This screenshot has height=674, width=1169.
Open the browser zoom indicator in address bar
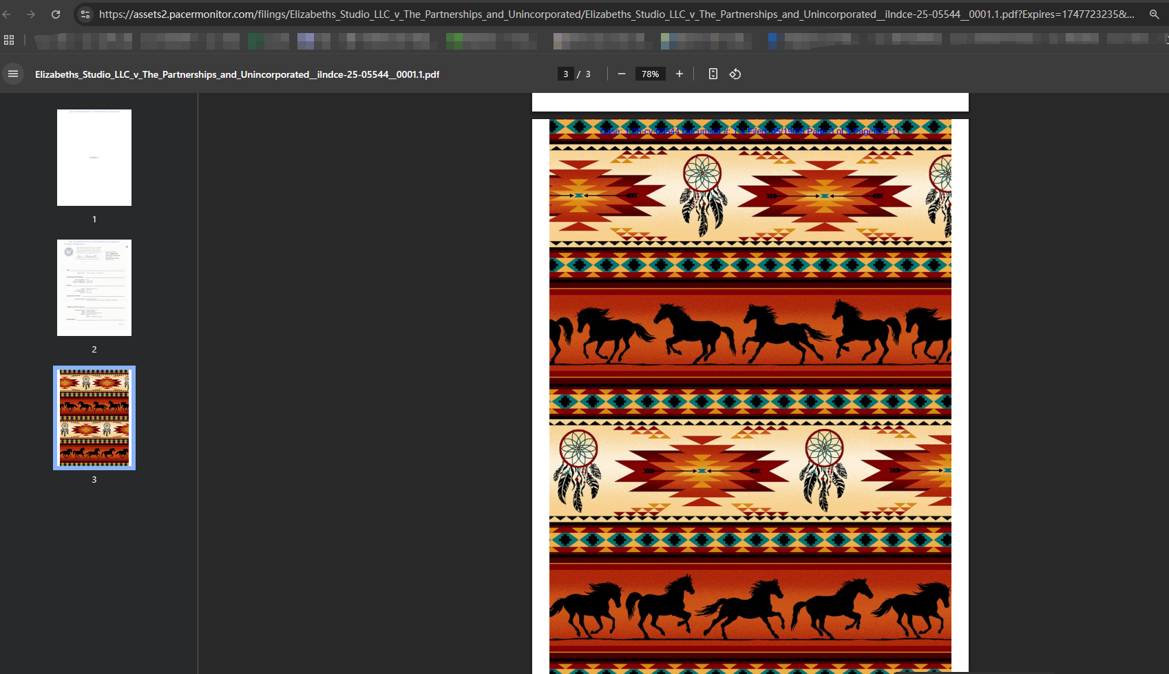coord(1155,14)
